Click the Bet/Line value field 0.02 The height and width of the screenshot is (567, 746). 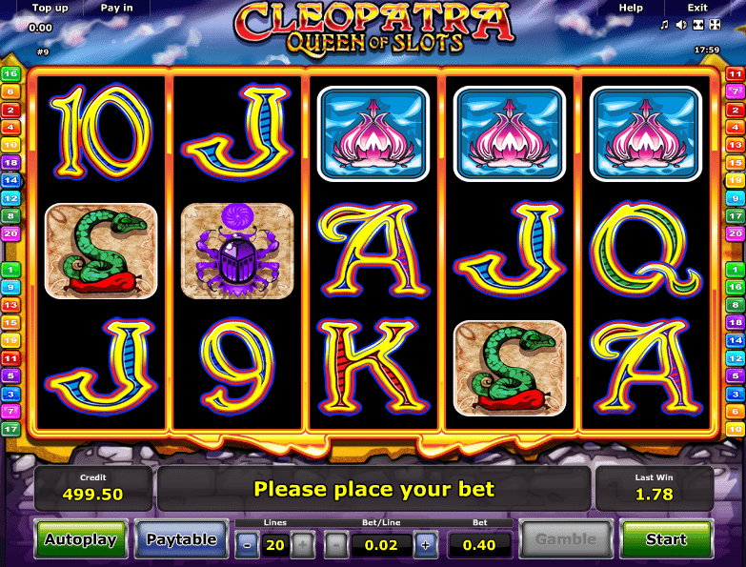coord(381,545)
